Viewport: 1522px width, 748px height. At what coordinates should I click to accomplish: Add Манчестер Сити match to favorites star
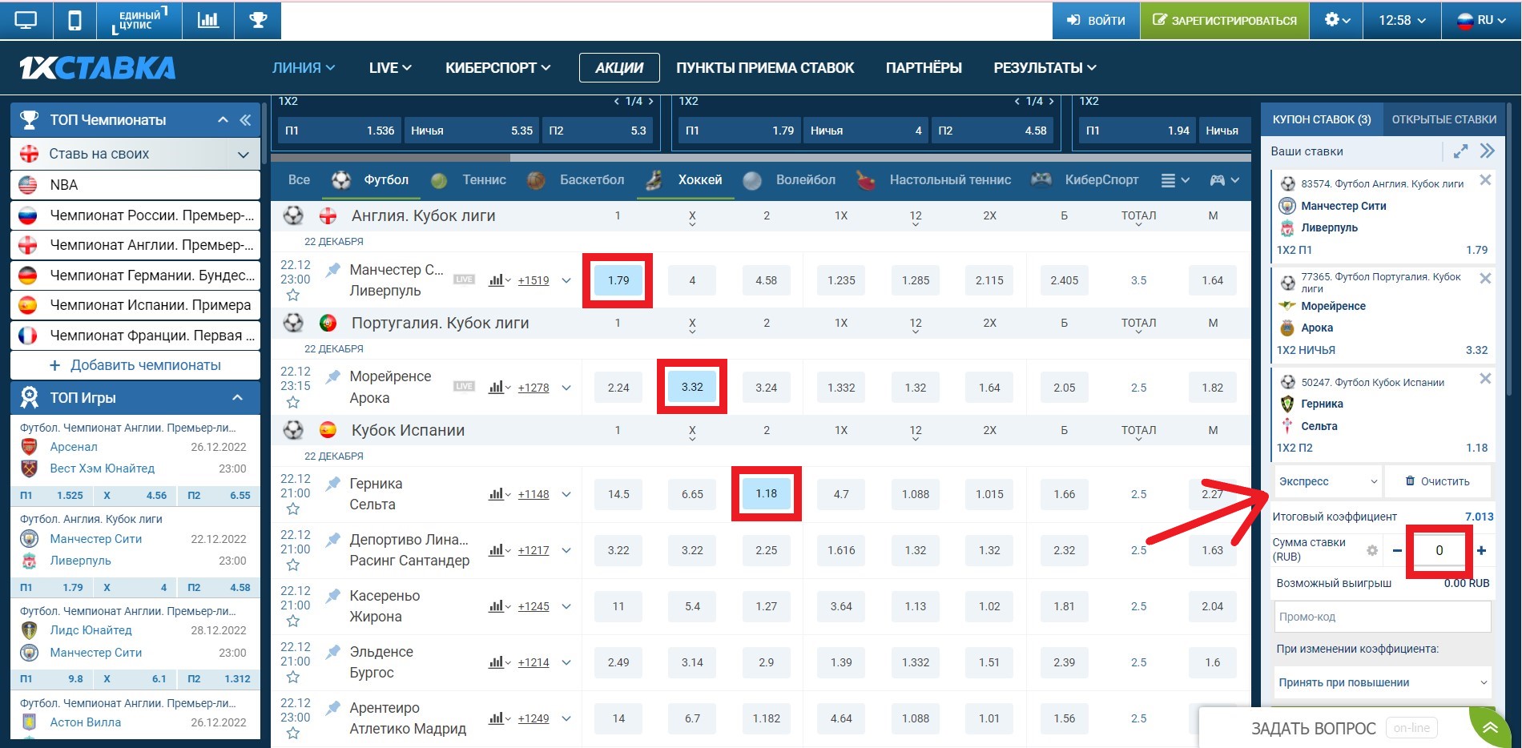[293, 296]
